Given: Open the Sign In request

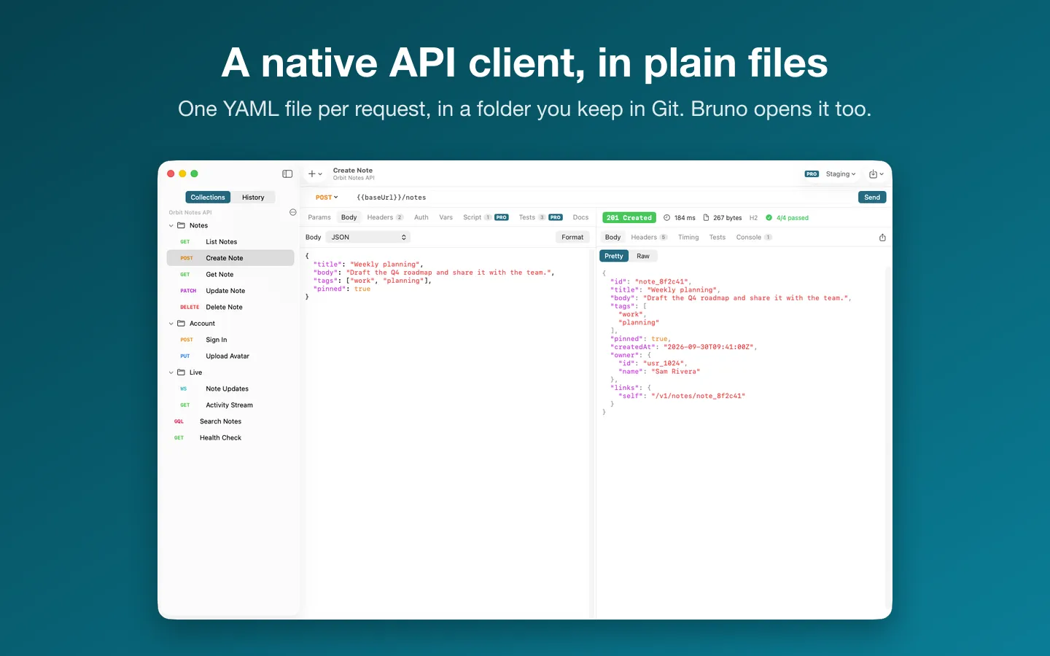Looking at the screenshot, I should coord(230,340).
